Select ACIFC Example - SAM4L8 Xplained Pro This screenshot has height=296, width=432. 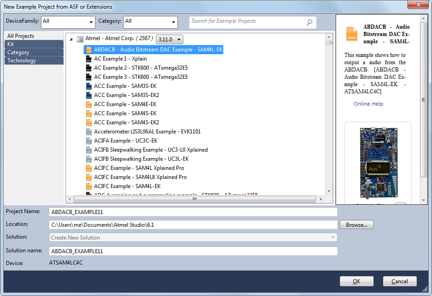[141, 177]
